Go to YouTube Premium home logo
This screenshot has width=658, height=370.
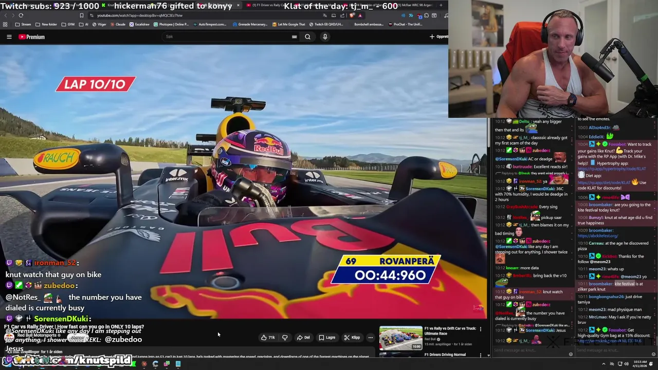(32, 37)
